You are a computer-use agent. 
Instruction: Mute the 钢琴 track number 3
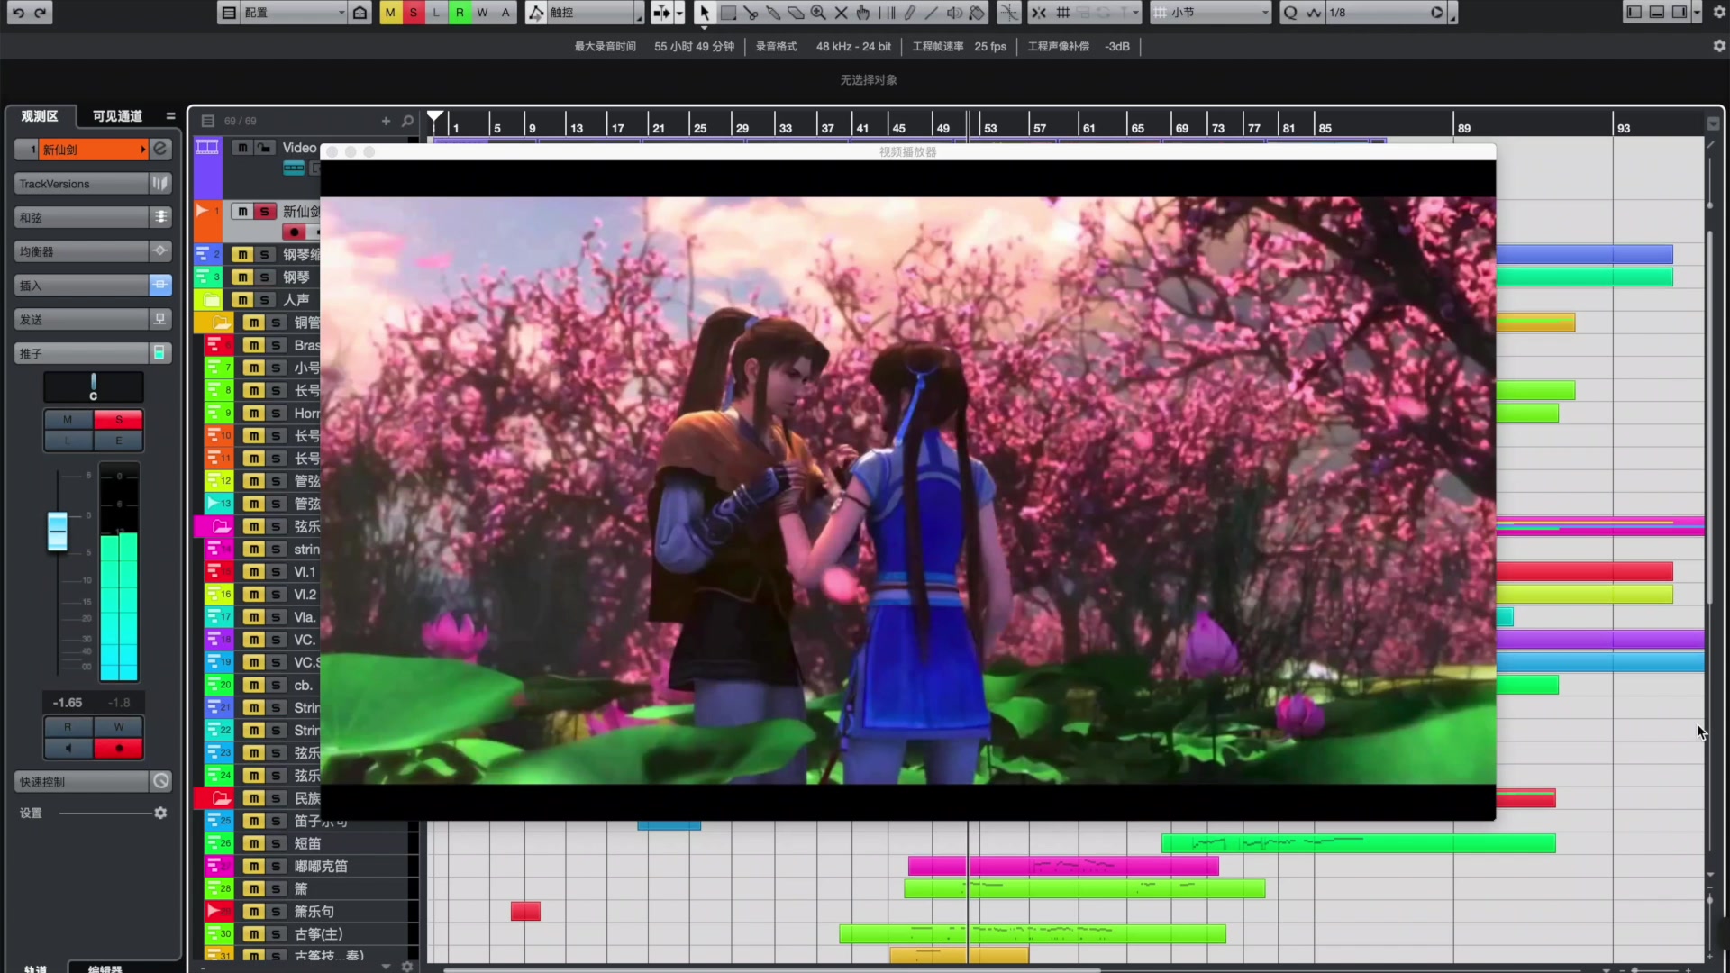(x=241, y=277)
